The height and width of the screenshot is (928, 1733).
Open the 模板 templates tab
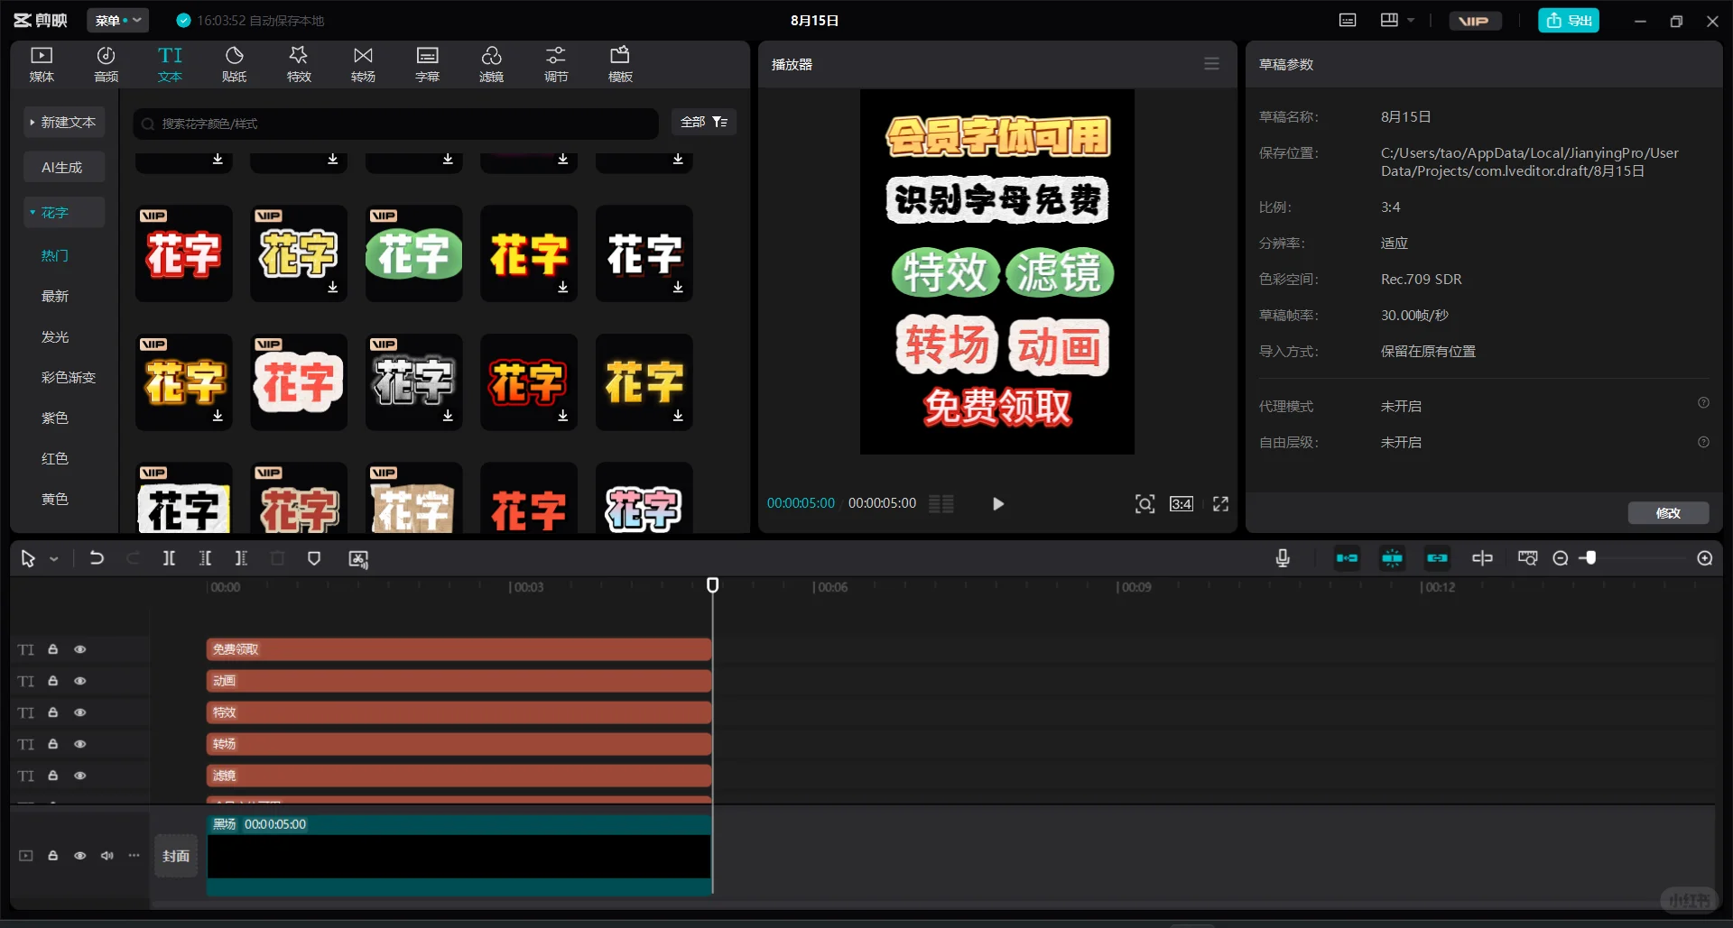click(x=620, y=64)
